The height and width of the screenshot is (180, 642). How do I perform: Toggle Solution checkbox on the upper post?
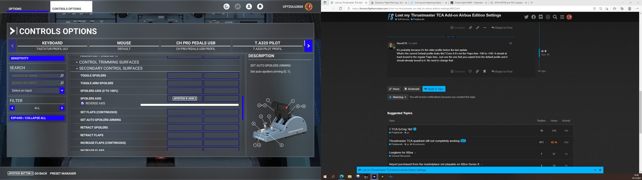coord(458,28)
